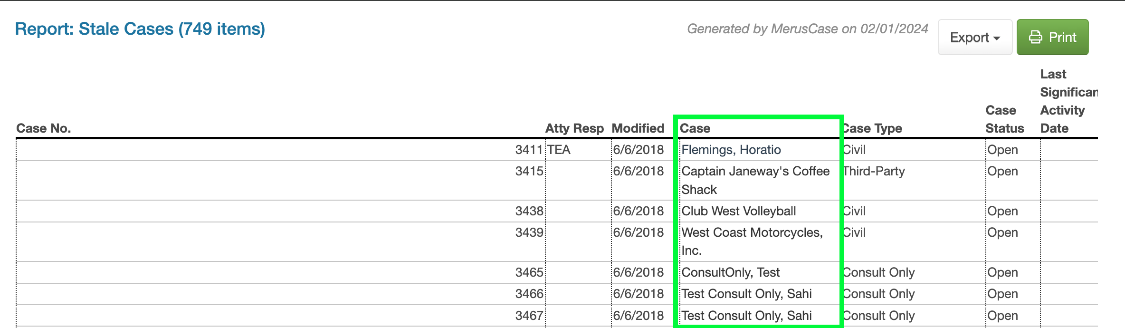The height and width of the screenshot is (328, 1125).
Task: Click the Export dropdown caret arrow
Action: pyautogui.click(x=997, y=38)
